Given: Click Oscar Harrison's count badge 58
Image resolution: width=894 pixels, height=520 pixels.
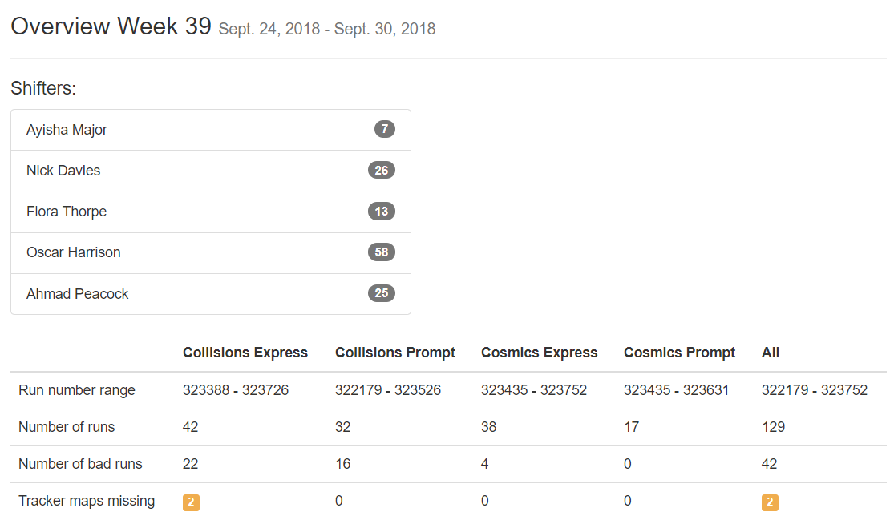Looking at the screenshot, I should click(382, 252).
